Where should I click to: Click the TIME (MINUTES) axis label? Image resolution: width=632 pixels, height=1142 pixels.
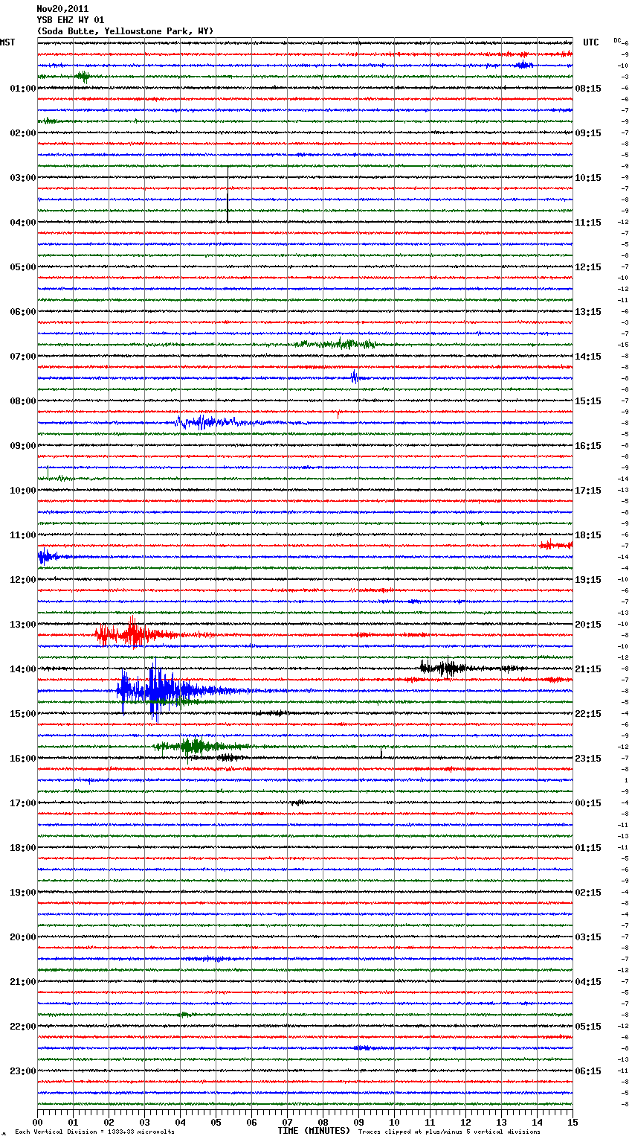314,1131
